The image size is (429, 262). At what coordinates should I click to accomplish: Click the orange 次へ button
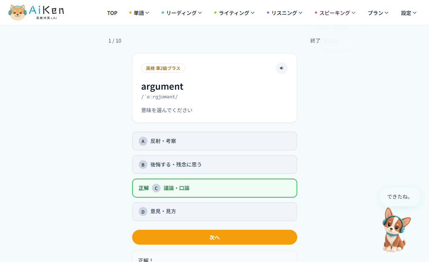point(214,237)
